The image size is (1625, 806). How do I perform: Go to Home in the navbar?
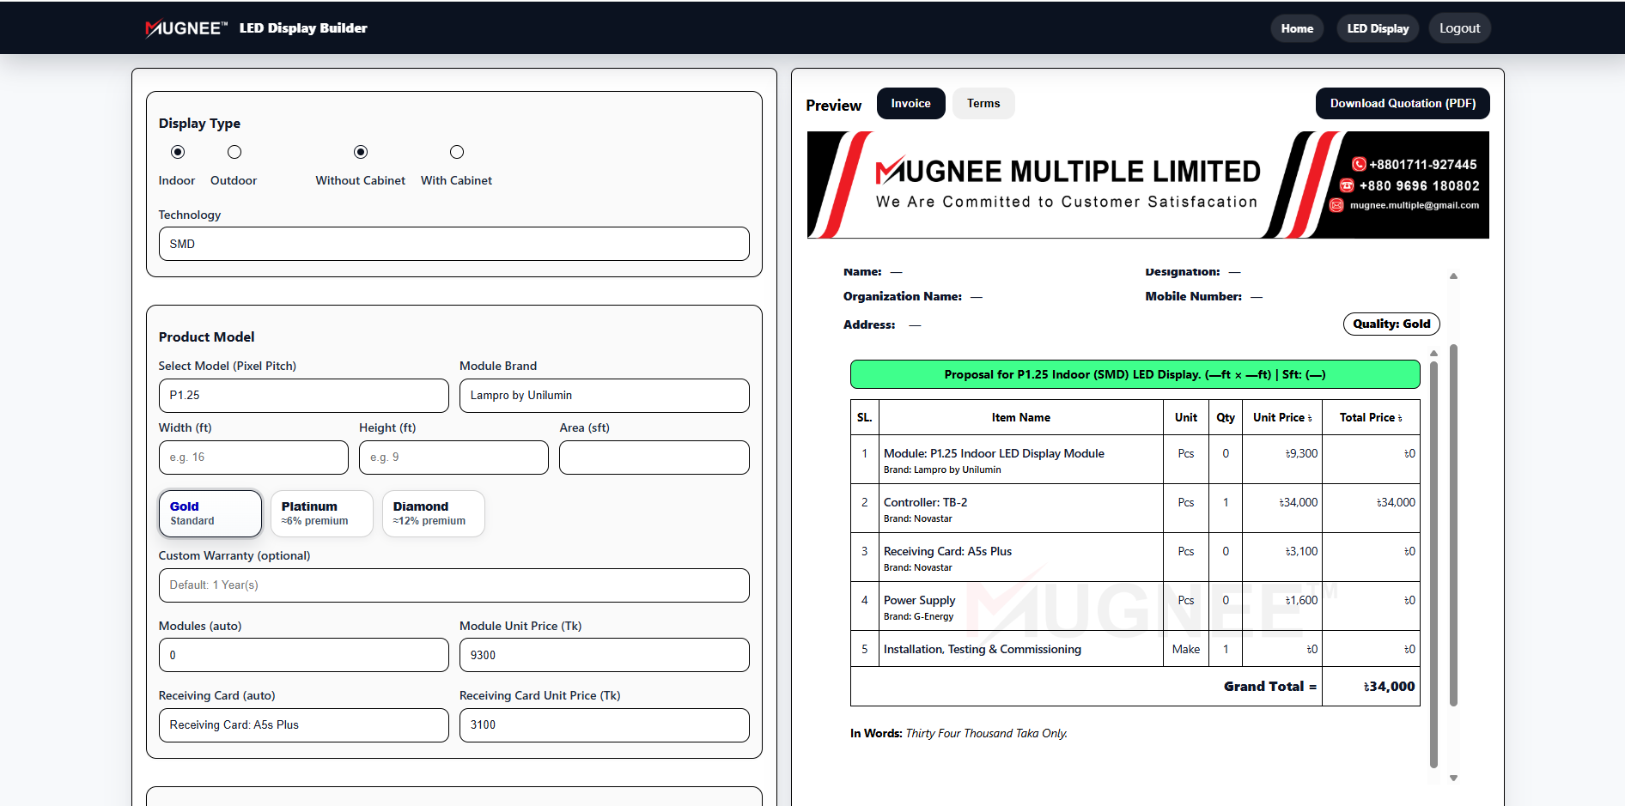point(1297,28)
